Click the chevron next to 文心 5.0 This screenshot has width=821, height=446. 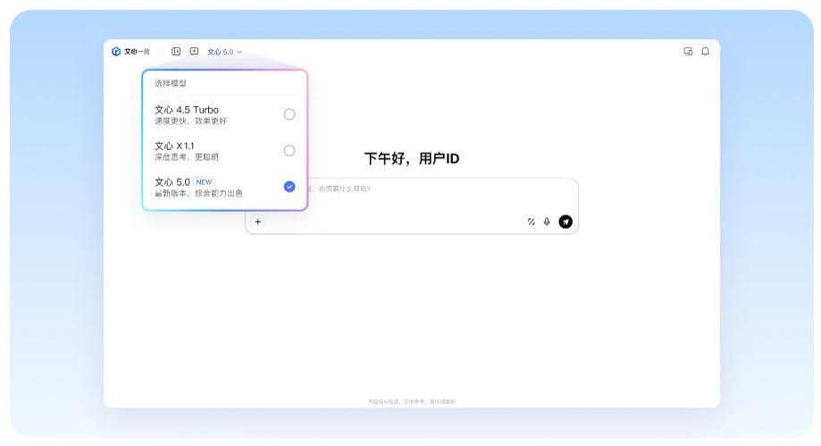(x=239, y=52)
